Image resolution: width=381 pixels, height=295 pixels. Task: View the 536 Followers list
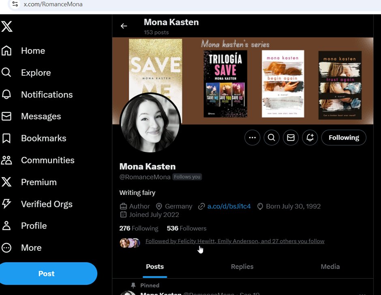pos(186,228)
